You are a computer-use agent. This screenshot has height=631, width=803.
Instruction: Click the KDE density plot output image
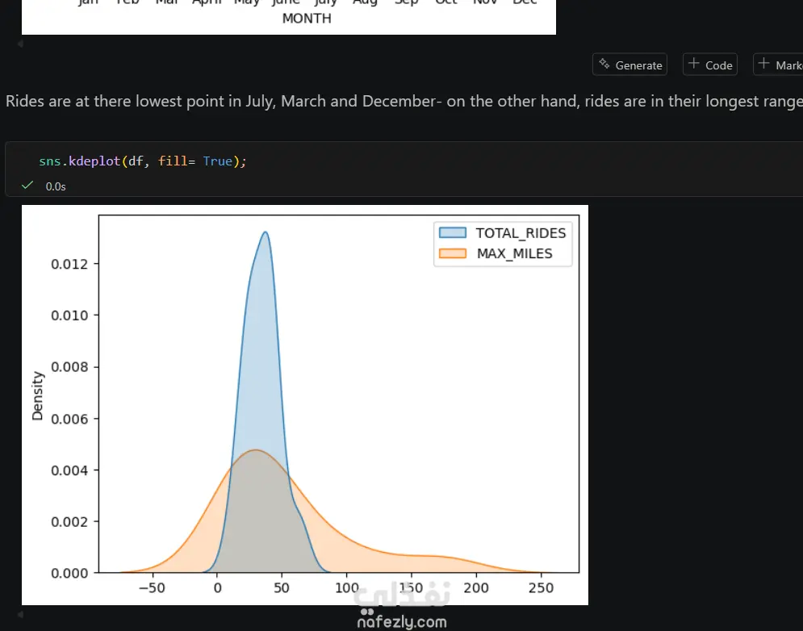[305, 404]
